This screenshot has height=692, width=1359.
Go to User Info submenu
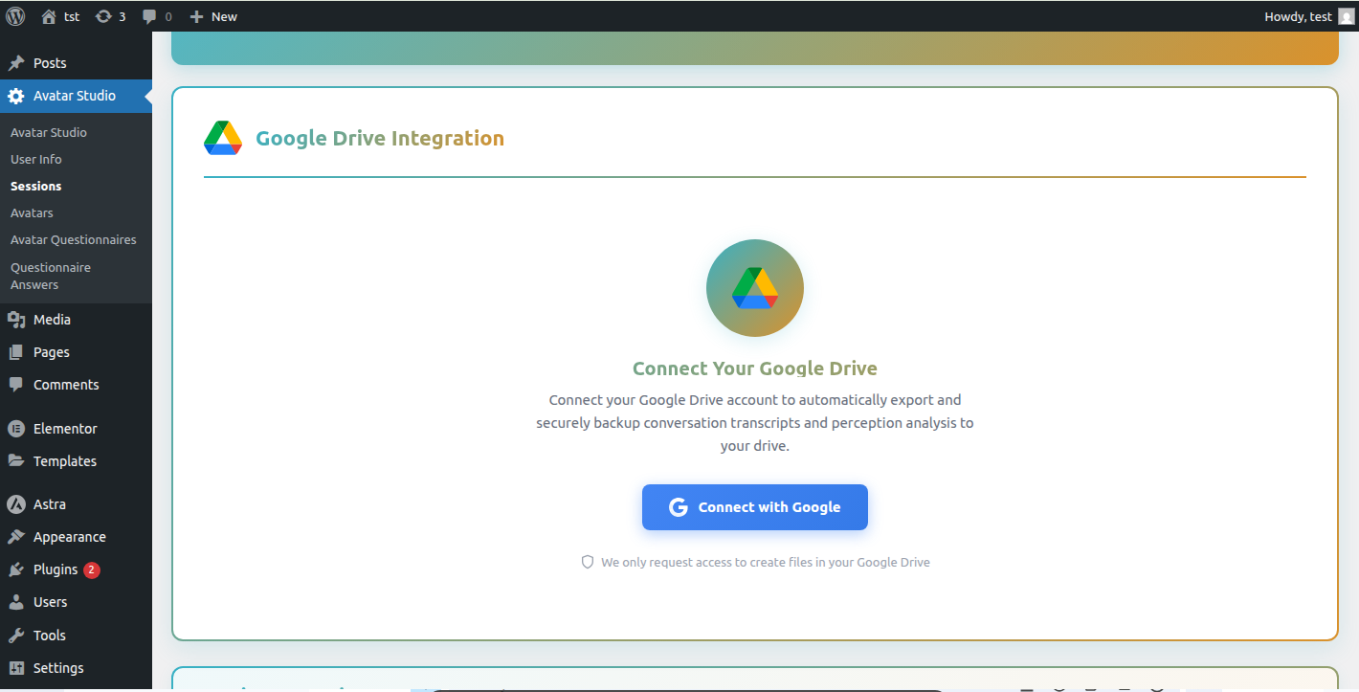pyautogui.click(x=36, y=159)
